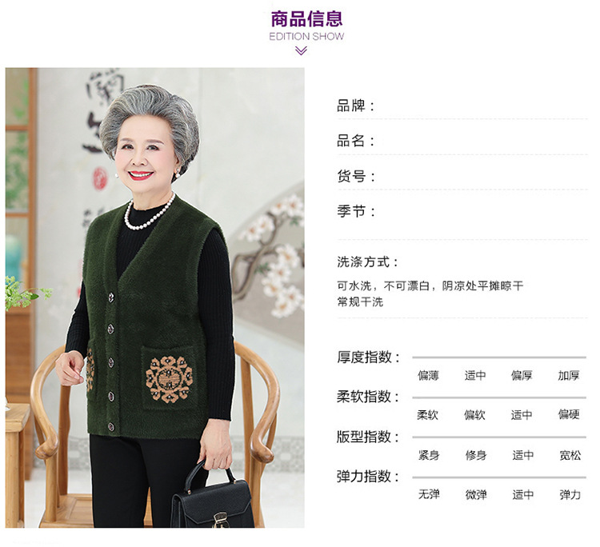The image size is (600, 547).
Task: Select 加厚 on thickness scale
Action: tap(569, 376)
